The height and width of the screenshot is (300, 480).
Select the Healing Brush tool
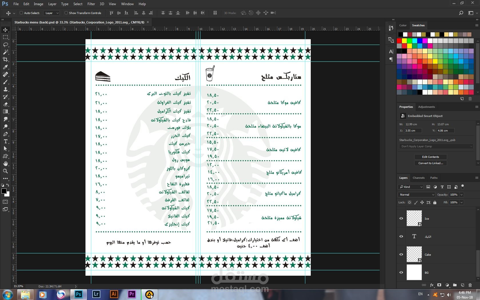[x=5, y=74]
